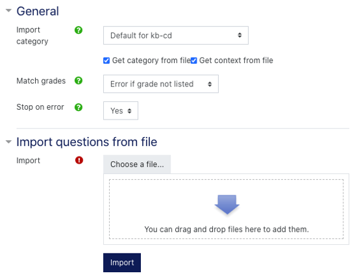This screenshot has width=357, height=278.
Task: Click the Get context from file label
Action: (x=236, y=60)
